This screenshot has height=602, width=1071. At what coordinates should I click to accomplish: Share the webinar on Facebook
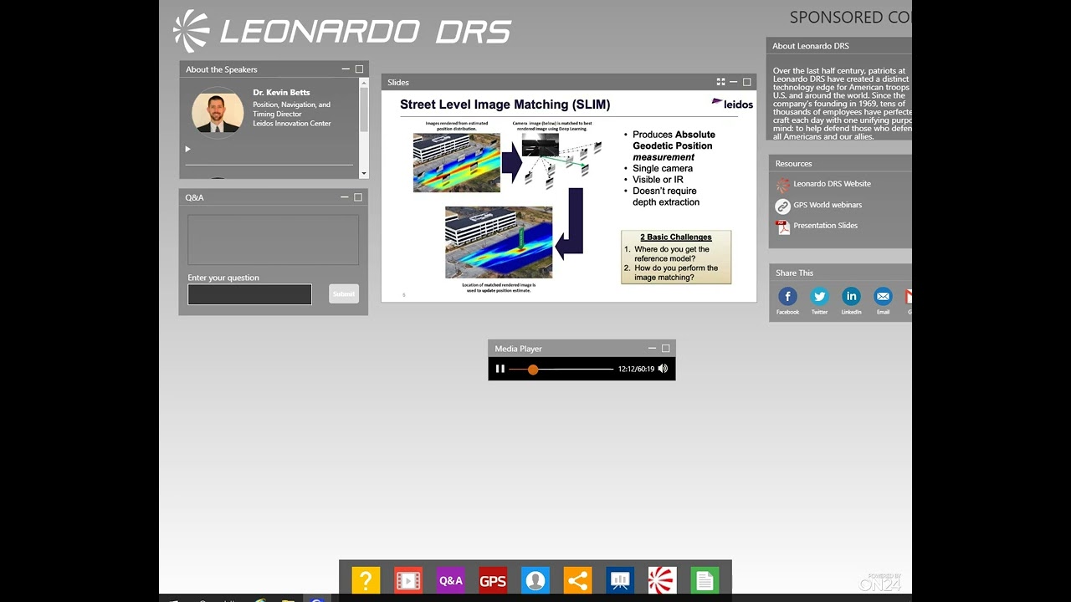click(787, 296)
